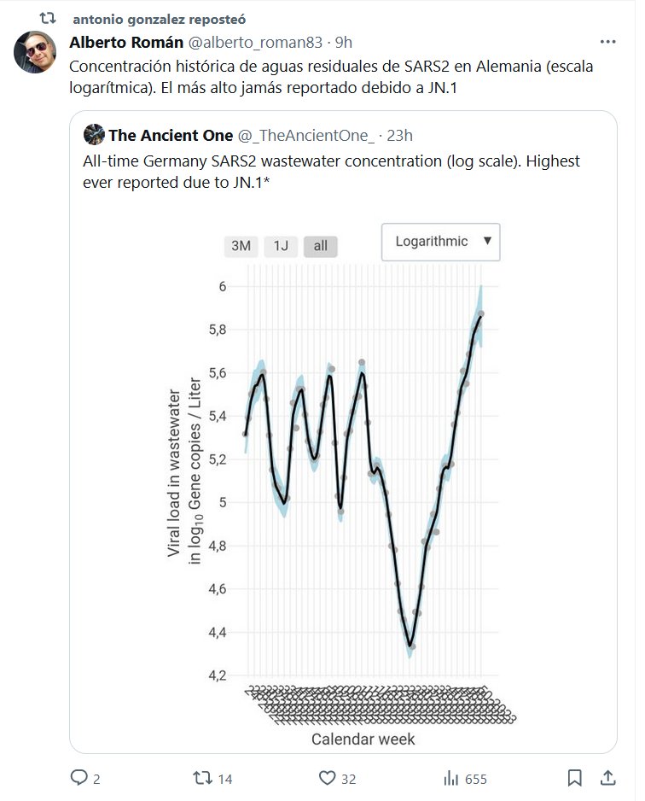Viewport: 645px width, 801px height.
Task: Click the reply speech bubble icon
Action: coord(79,778)
